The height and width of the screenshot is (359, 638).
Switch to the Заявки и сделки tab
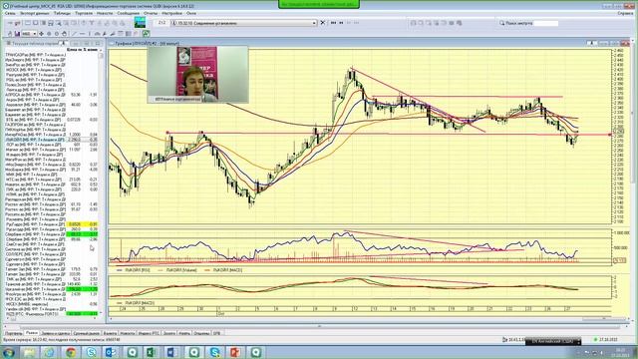[56, 333]
